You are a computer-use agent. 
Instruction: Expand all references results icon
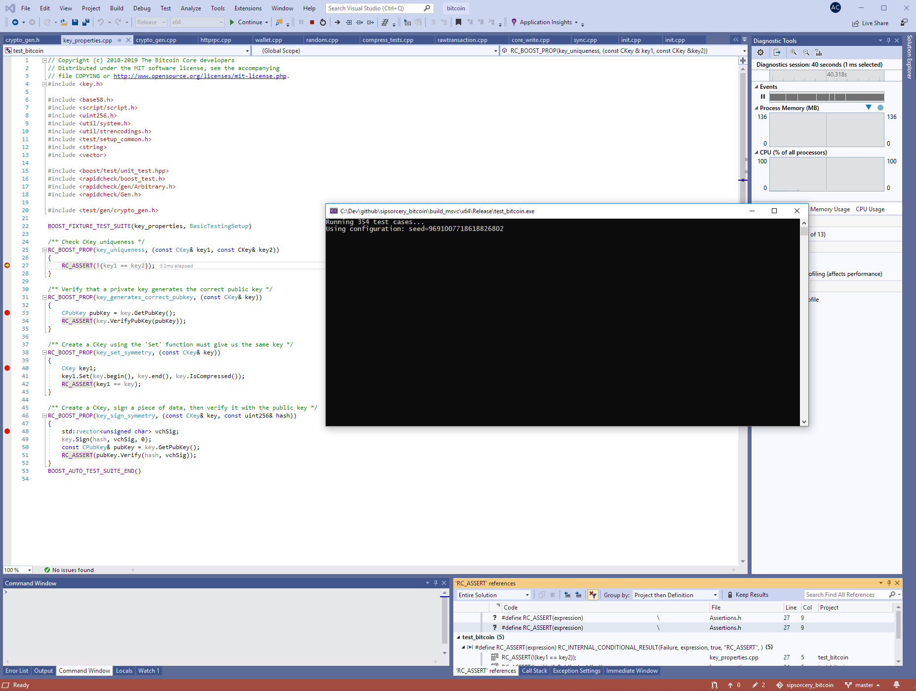point(578,595)
